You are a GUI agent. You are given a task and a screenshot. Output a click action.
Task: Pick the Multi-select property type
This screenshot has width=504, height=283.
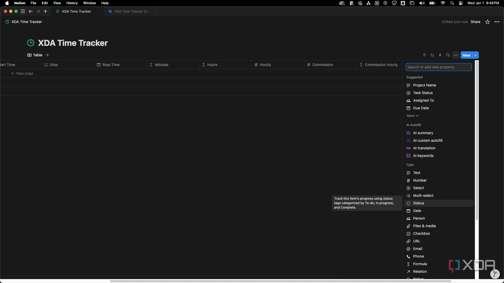[x=439, y=195]
